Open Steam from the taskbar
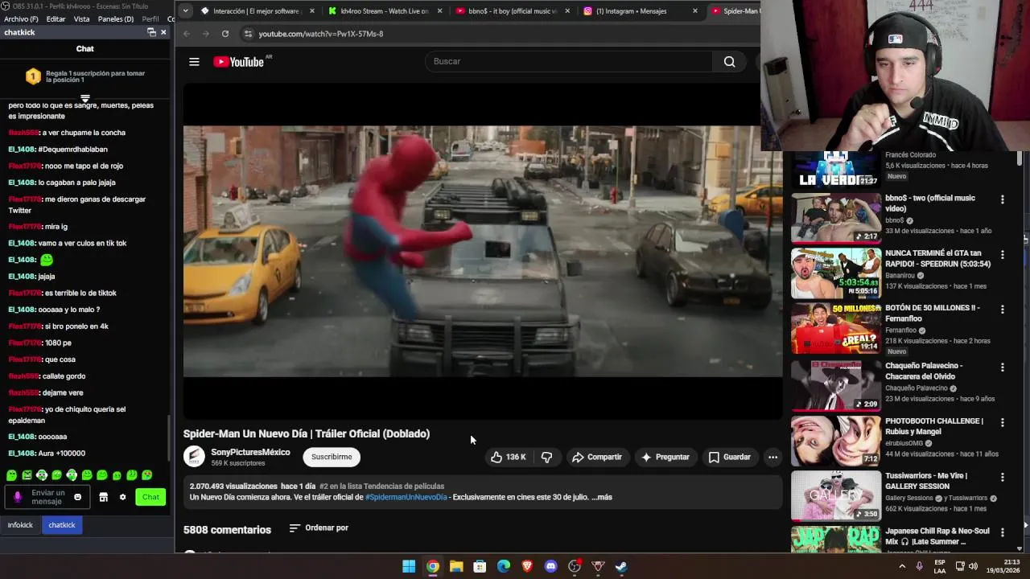1030x579 pixels. tap(621, 566)
